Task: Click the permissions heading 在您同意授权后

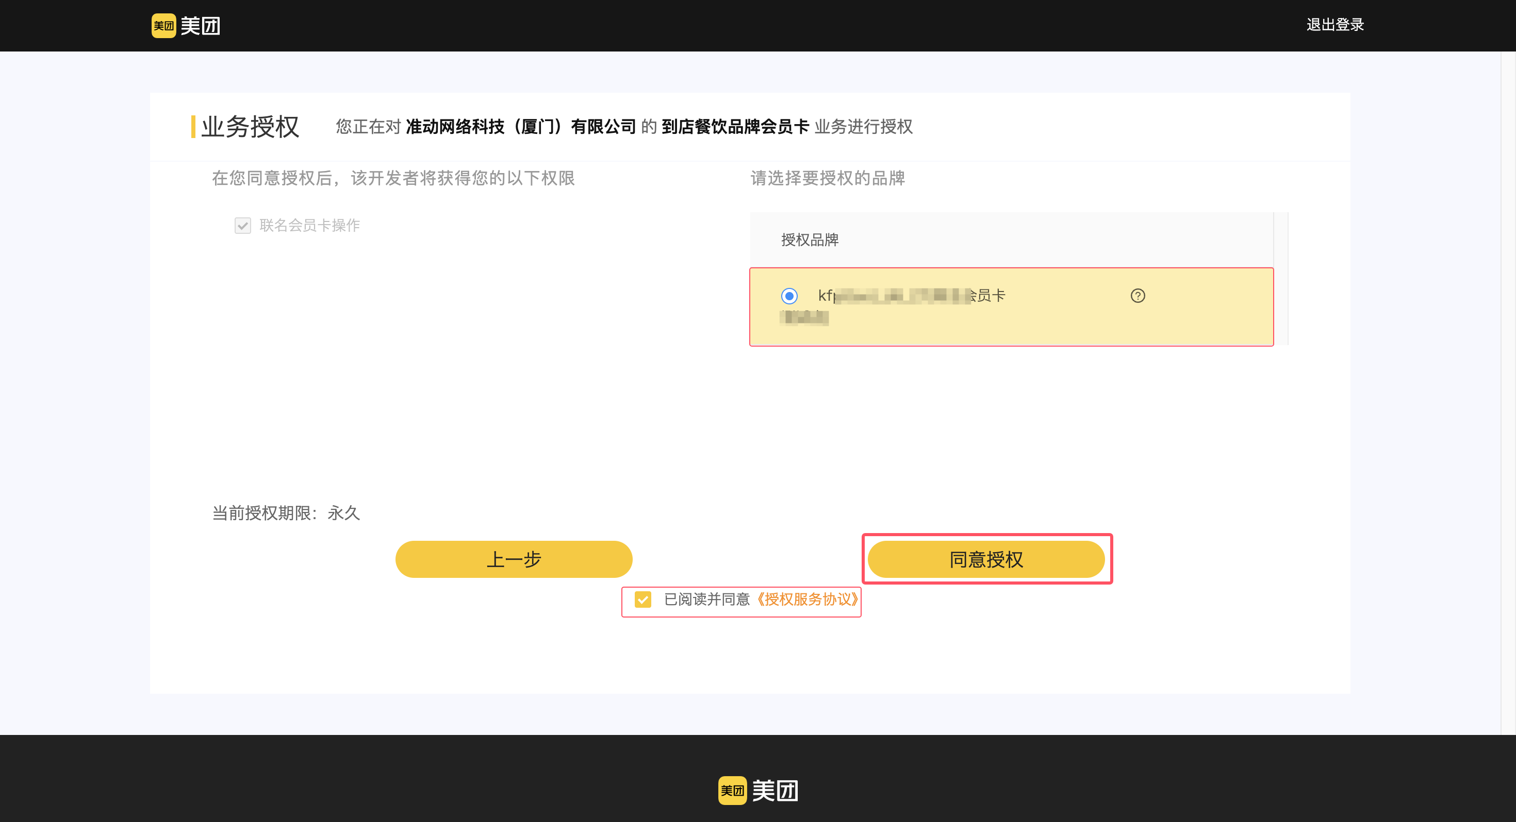Action: (393, 178)
